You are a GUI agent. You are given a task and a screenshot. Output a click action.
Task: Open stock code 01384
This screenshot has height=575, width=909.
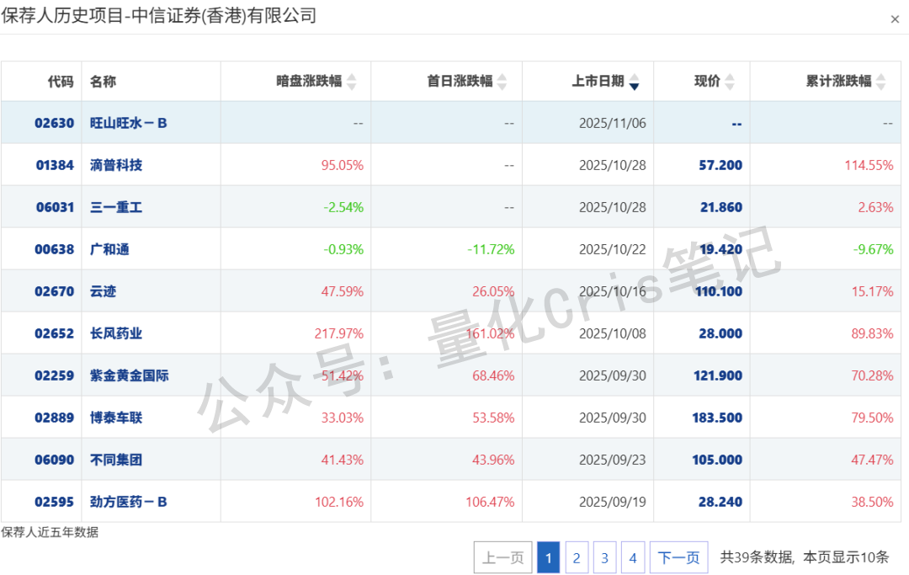(x=55, y=165)
